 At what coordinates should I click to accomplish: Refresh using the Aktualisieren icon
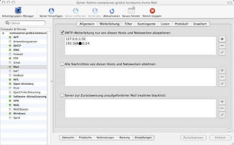112,11
